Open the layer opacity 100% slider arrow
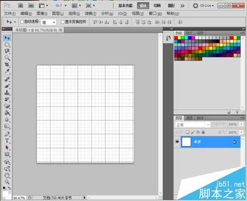This screenshot has height=201, width=247. tap(242, 124)
